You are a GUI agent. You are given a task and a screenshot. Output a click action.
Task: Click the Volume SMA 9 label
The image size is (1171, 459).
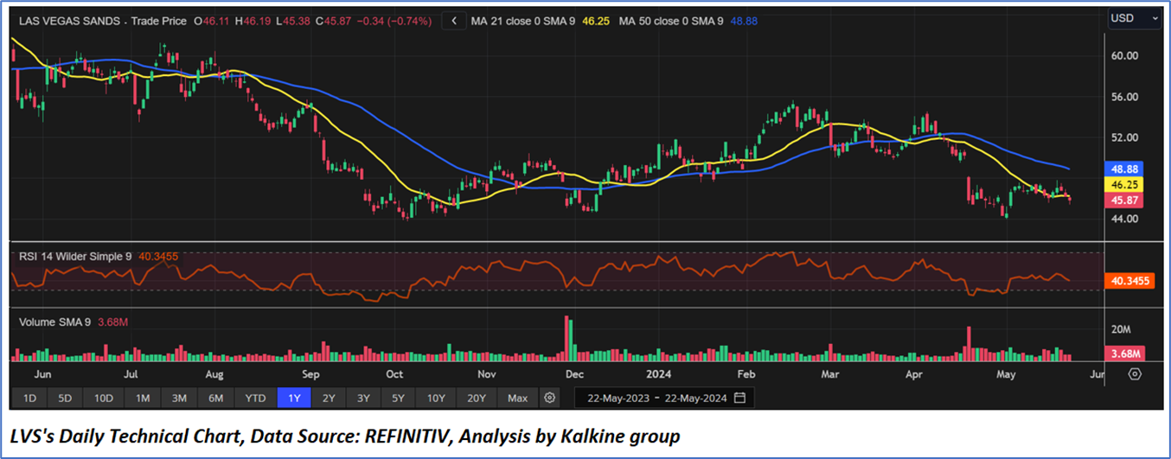point(54,322)
